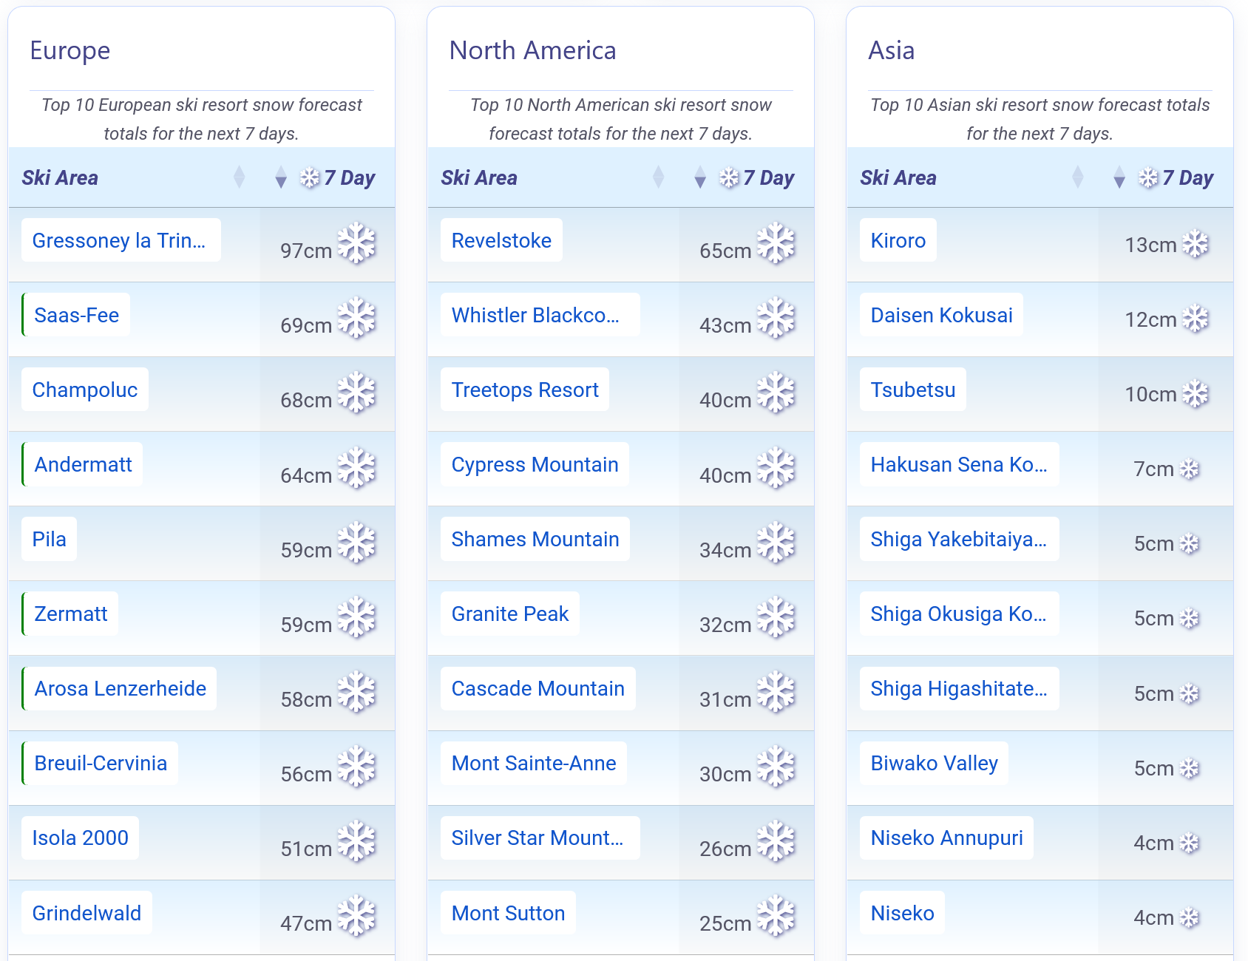Click the snowflake icon beside Gressoney's 97cm

356,243
